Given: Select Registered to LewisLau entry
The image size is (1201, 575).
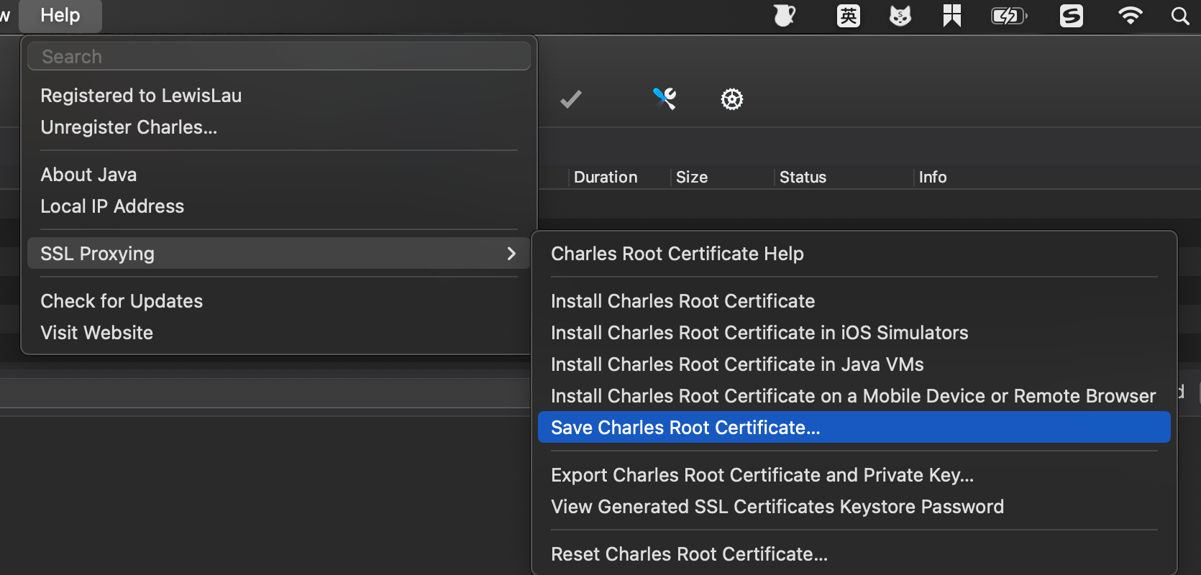Looking at the screenshot, I should [x=279, y=96].
